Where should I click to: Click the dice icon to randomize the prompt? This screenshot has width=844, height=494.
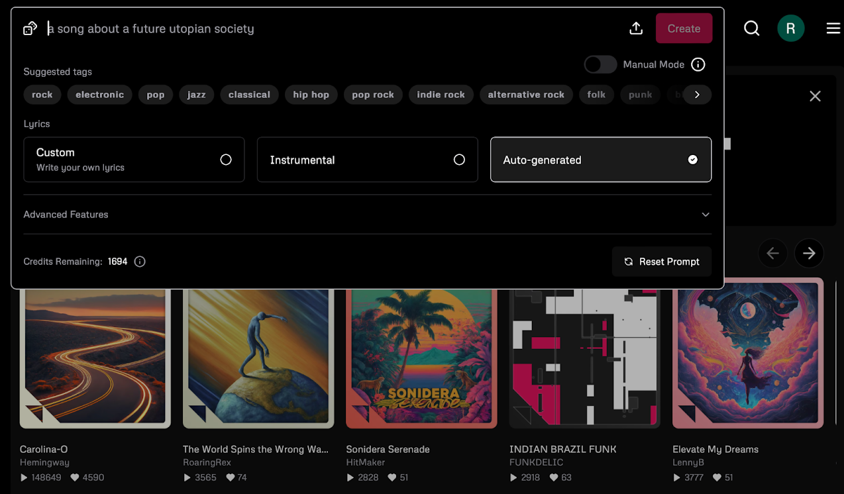29,28
